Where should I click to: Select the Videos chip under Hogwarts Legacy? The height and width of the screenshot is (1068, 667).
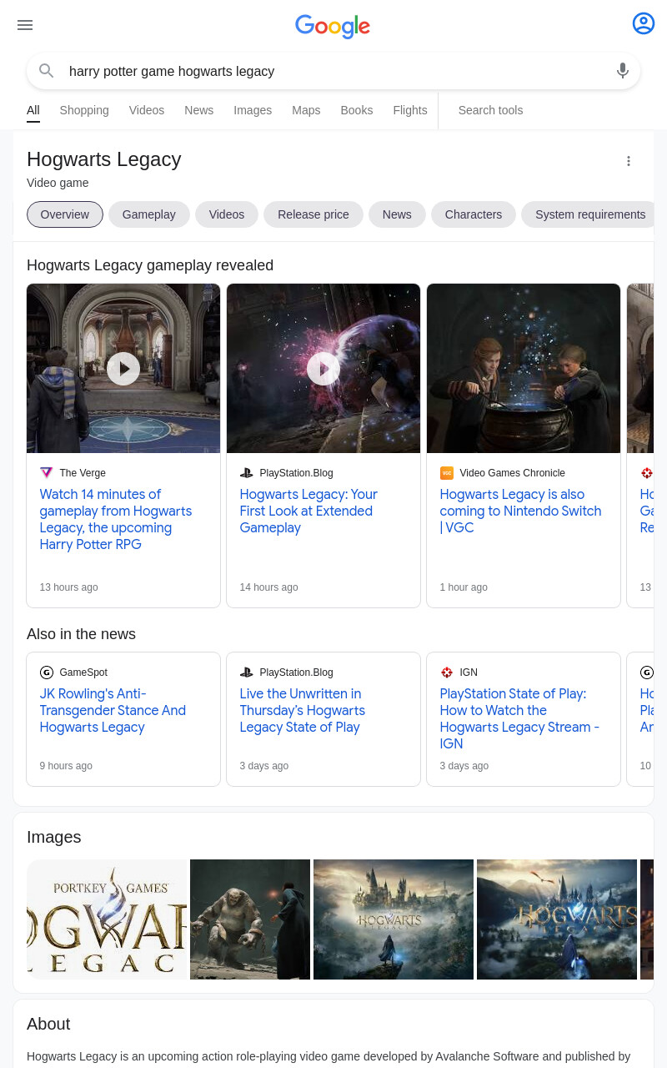pos(227,214)
